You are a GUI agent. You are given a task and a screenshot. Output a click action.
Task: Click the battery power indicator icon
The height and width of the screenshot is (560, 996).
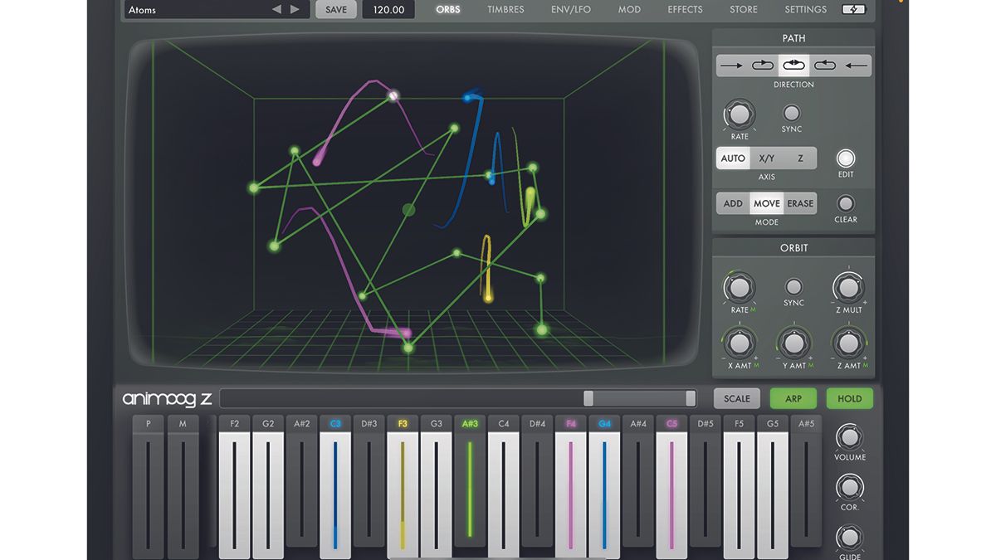click(x=853, y=9)
